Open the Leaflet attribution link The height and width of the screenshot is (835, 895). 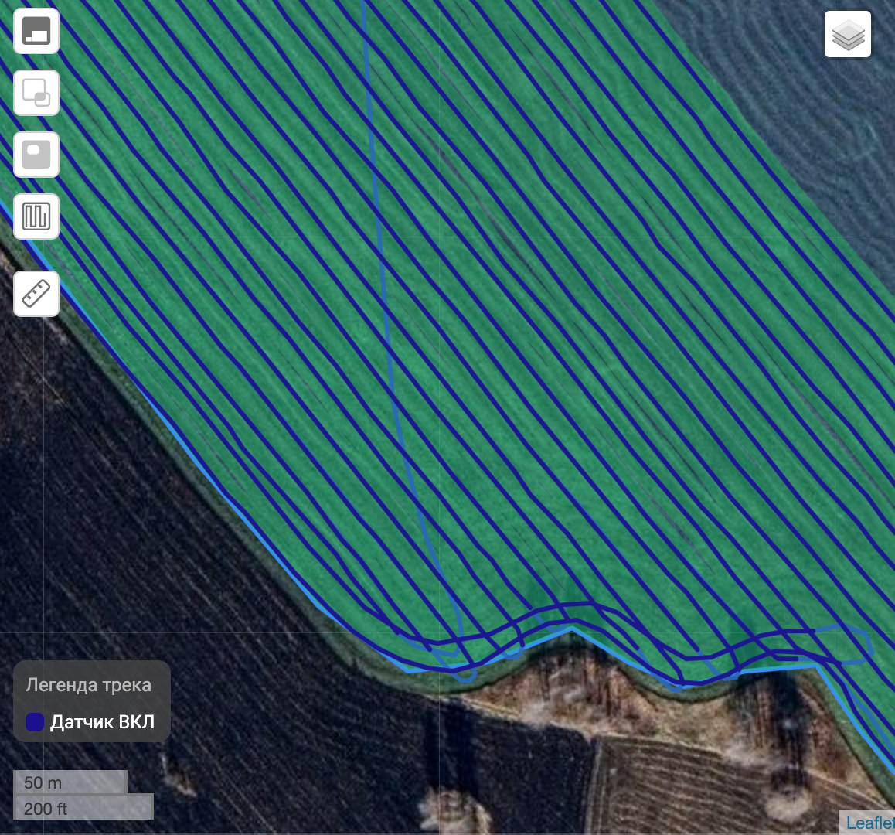[x=869, y=823]
